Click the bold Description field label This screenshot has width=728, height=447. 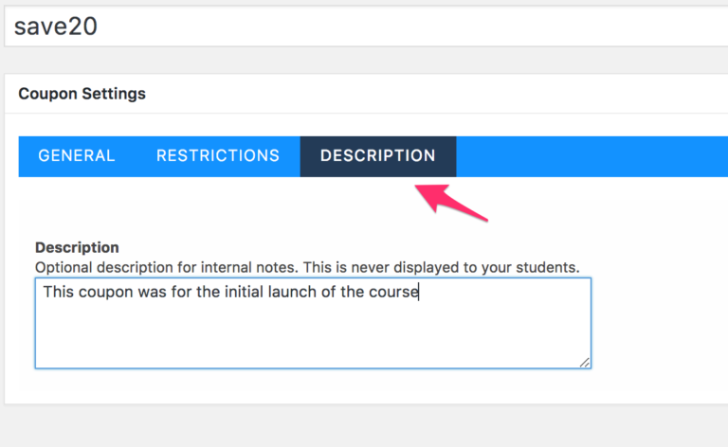[77, 248]
